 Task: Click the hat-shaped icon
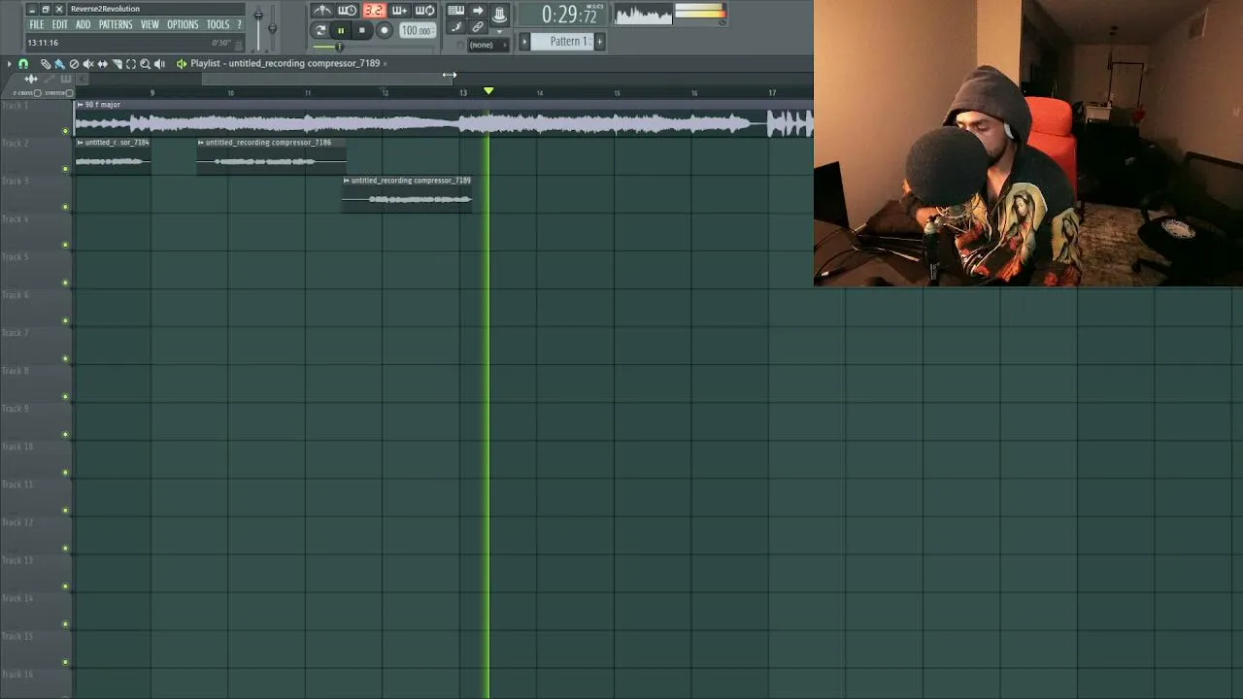tap(499, 14)
